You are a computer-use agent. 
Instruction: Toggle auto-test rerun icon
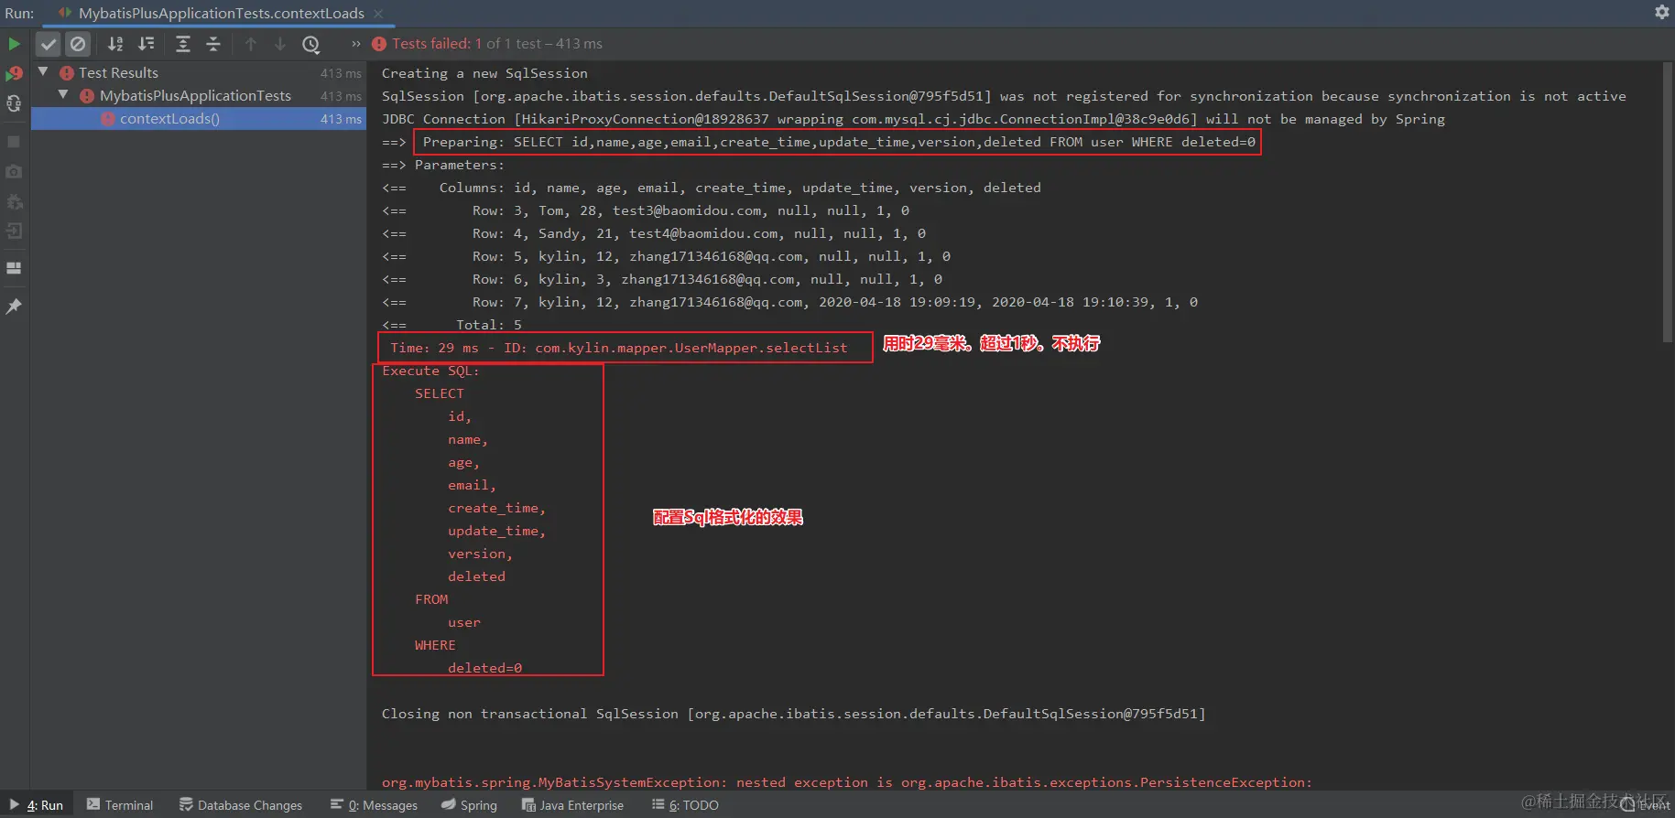pyautogui.click(x=14, y=103)
